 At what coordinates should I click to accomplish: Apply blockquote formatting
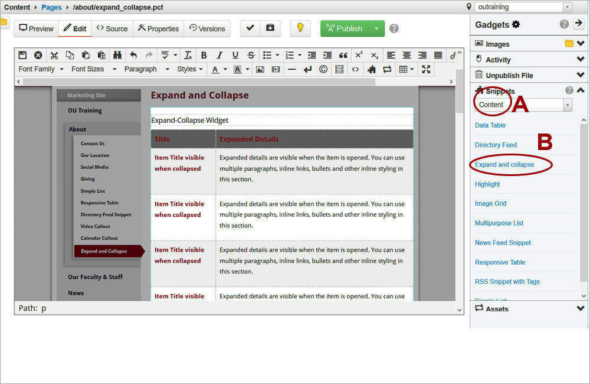[343, 55]
